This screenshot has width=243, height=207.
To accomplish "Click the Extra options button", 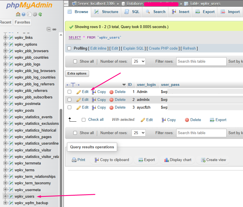I will point(77,73).
